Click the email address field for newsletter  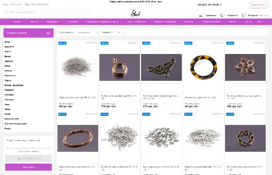click(28, 158)
